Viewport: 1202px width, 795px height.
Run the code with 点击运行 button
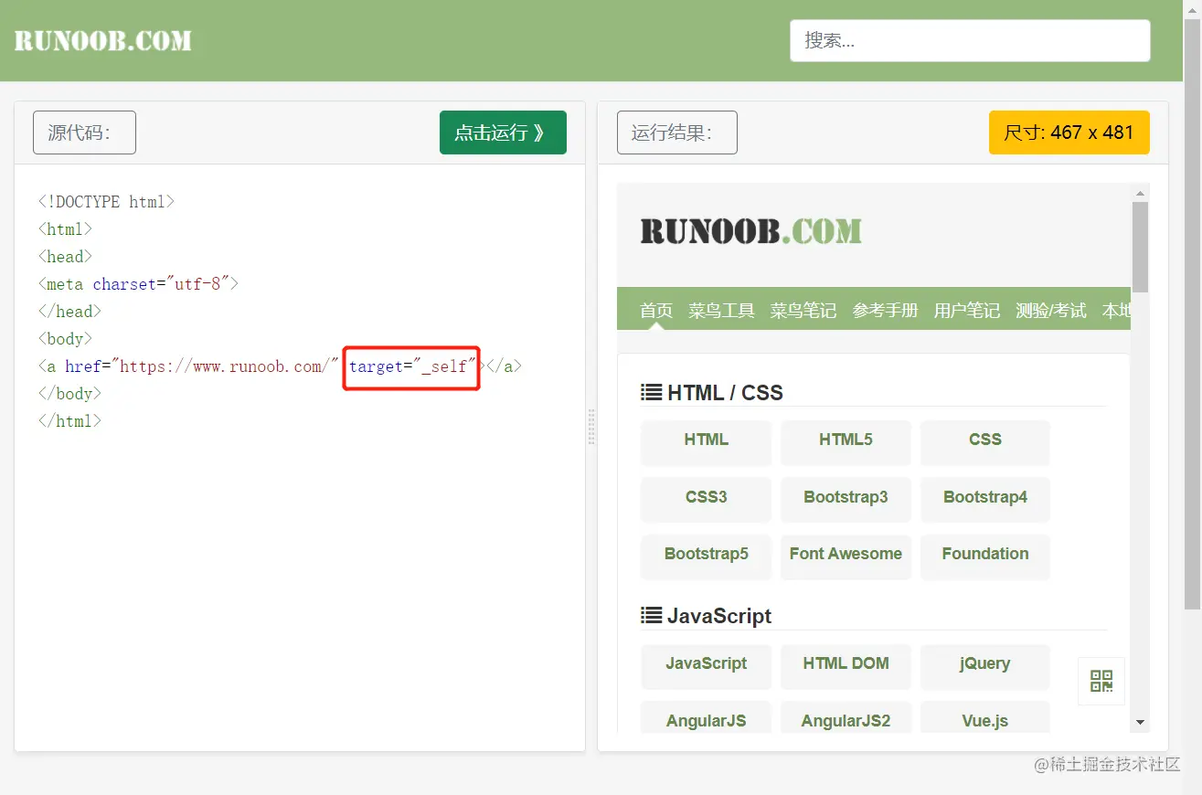503,132
